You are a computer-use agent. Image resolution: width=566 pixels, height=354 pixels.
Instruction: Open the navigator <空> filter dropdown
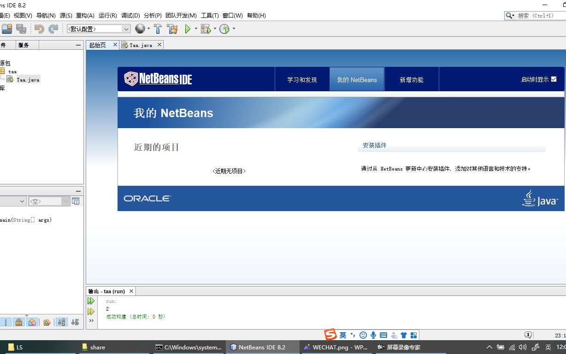click(49, 201)
